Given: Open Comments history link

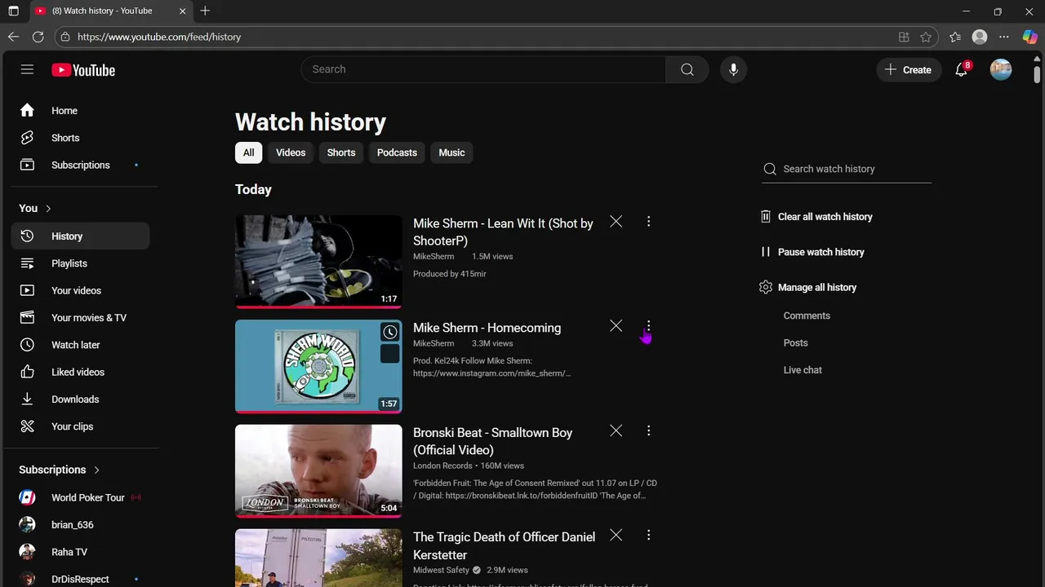Looking at the screenshot, I should (x=807, y=316).
